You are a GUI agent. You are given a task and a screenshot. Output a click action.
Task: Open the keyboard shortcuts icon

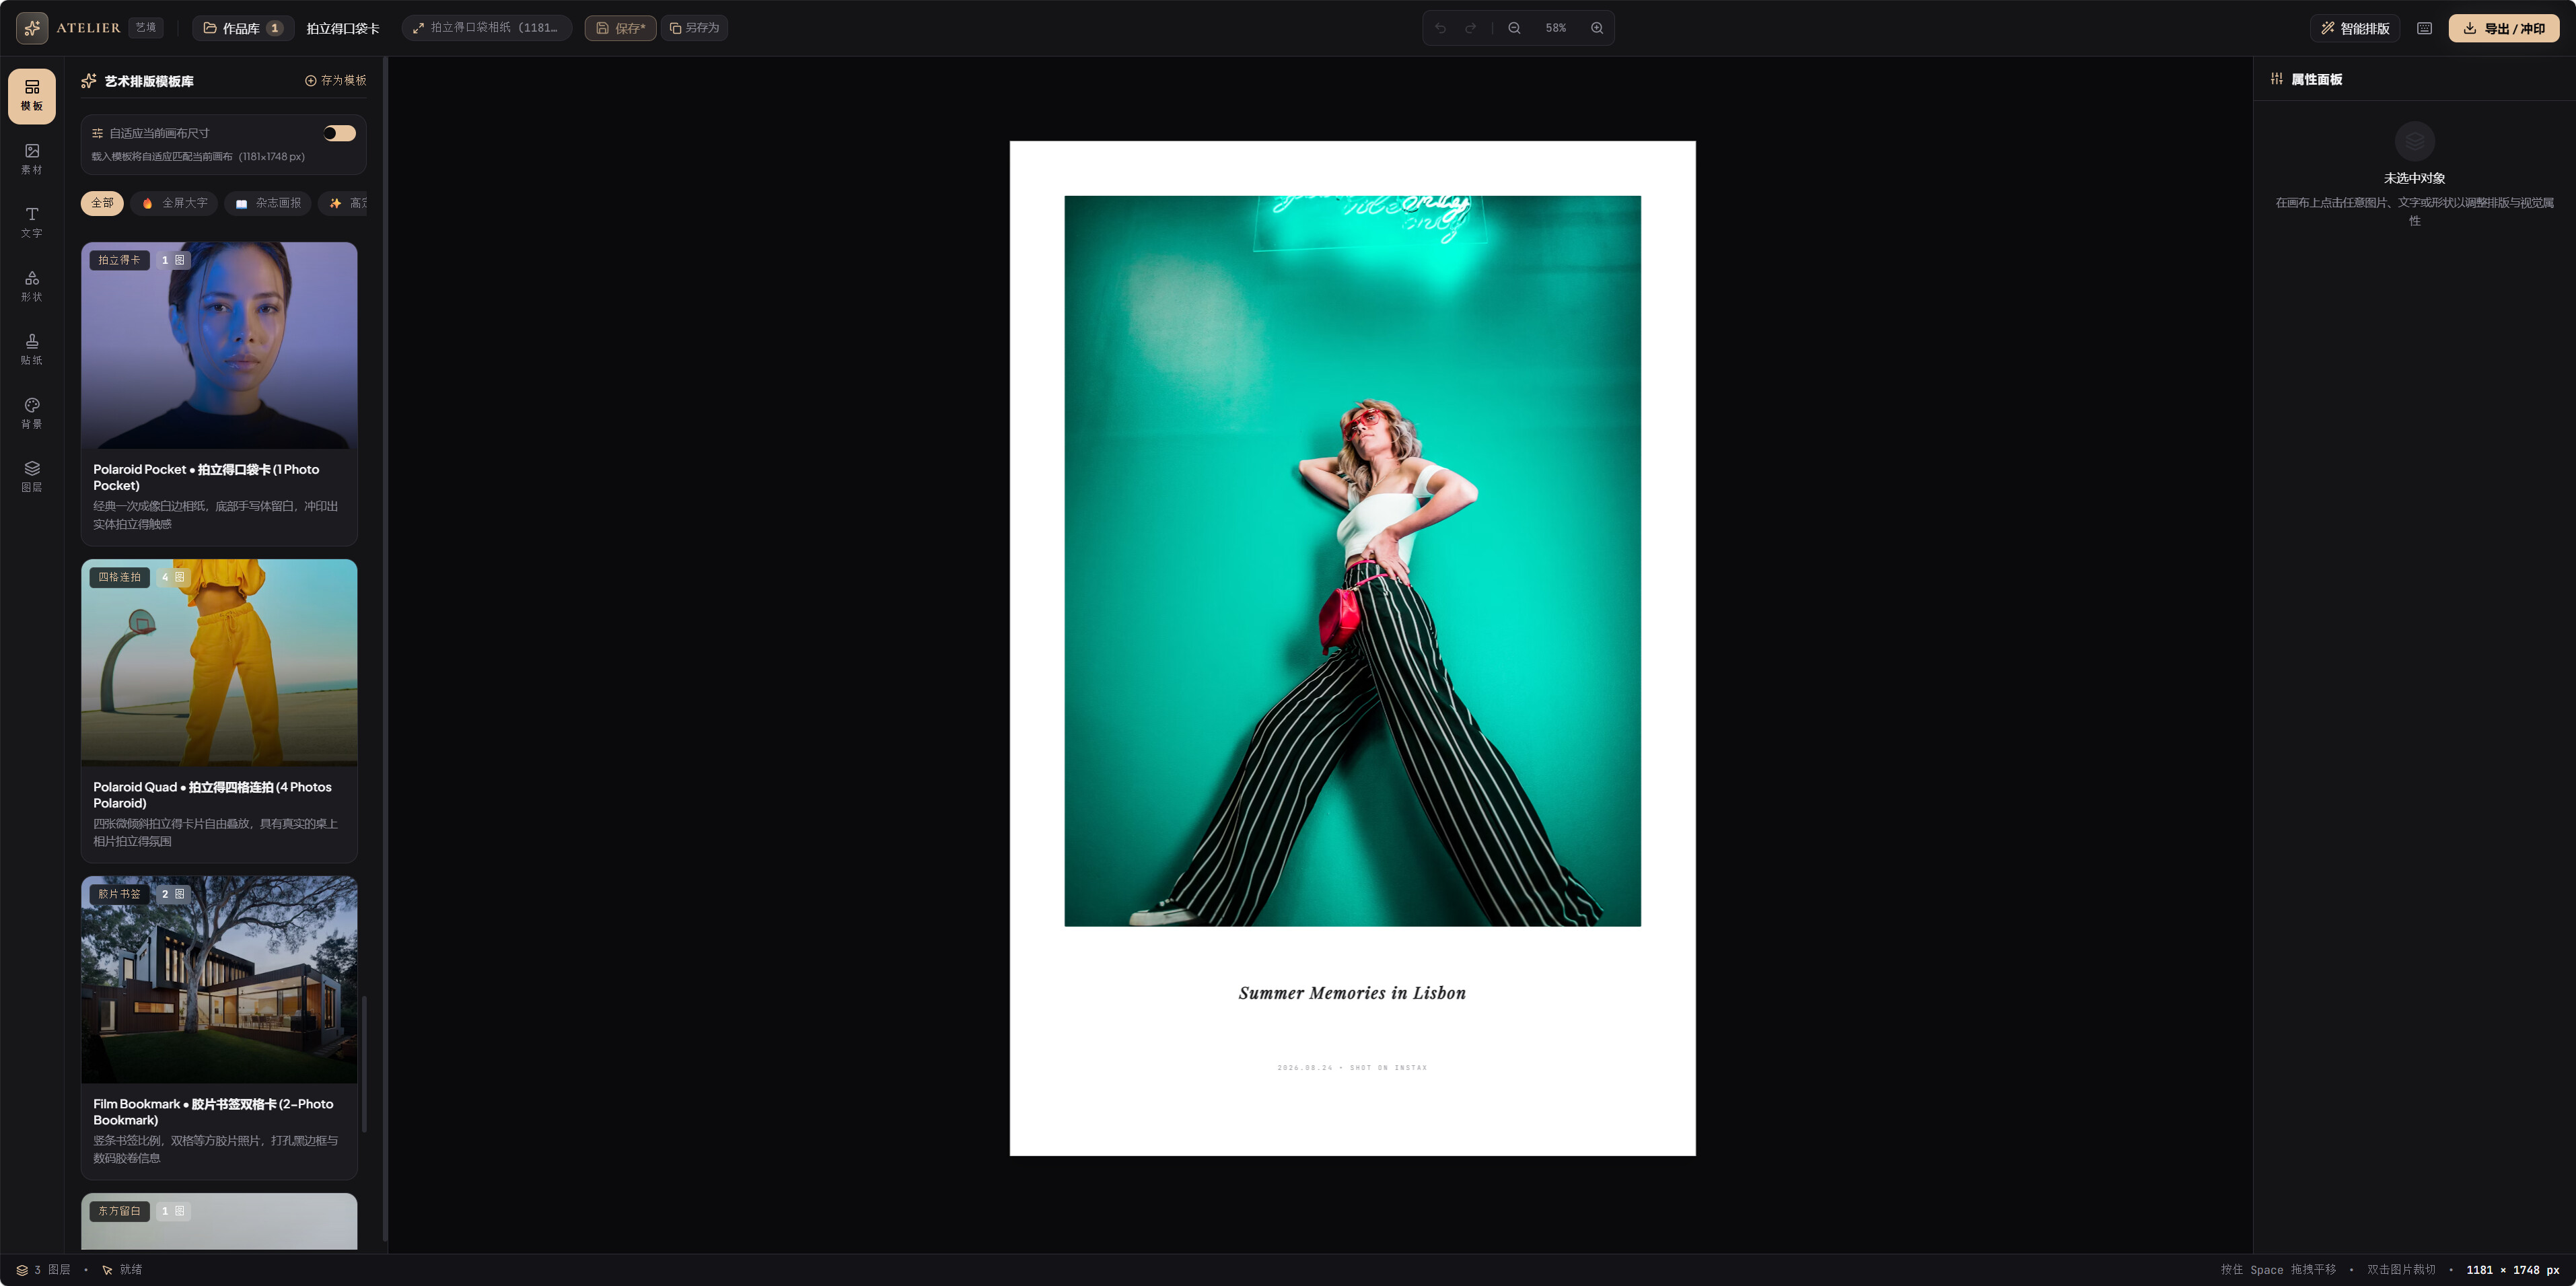pos(2424,28)
